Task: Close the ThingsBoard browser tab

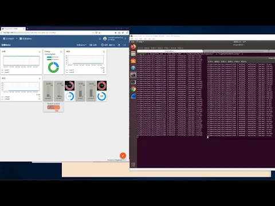Action: point(23,29)
